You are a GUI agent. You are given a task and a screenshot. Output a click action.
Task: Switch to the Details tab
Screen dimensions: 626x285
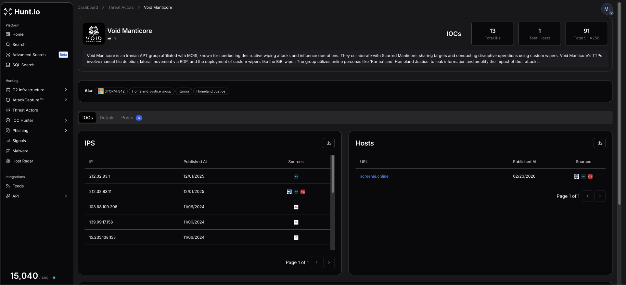point(107,118)
